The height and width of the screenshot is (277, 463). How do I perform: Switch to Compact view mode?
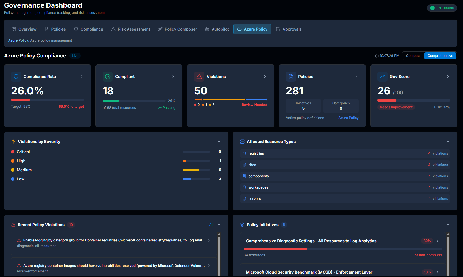413,56
